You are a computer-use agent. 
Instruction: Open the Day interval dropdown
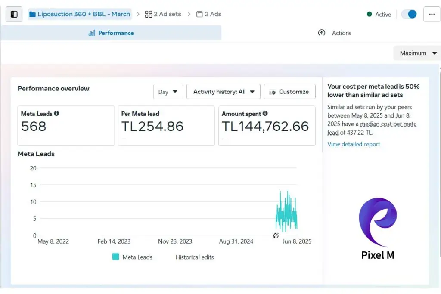pos(168,91)
